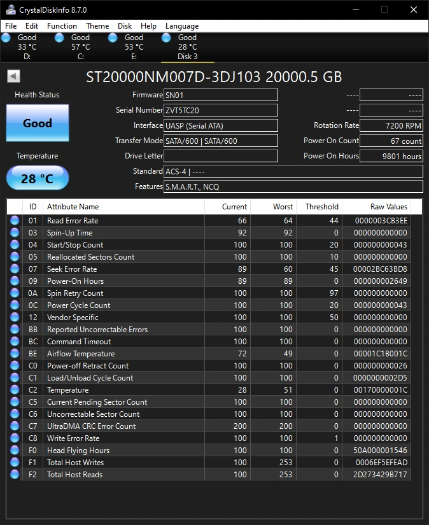The image size is (429, 525).
Task: Open the Theme menu
Action: tap(97, 26)
